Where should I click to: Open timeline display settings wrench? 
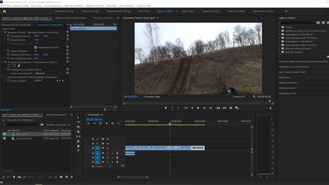112,123
